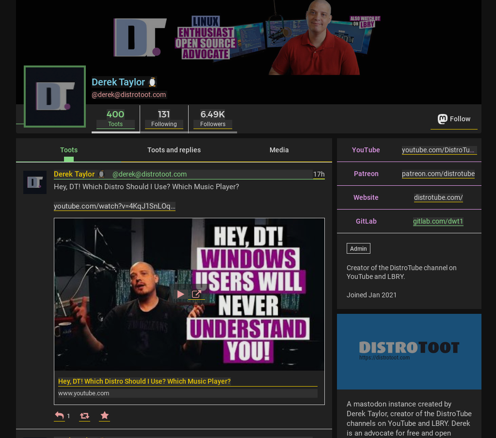Open video in external link icon
496x438 pixels.
pyautogui.click(x=196, y=294)
